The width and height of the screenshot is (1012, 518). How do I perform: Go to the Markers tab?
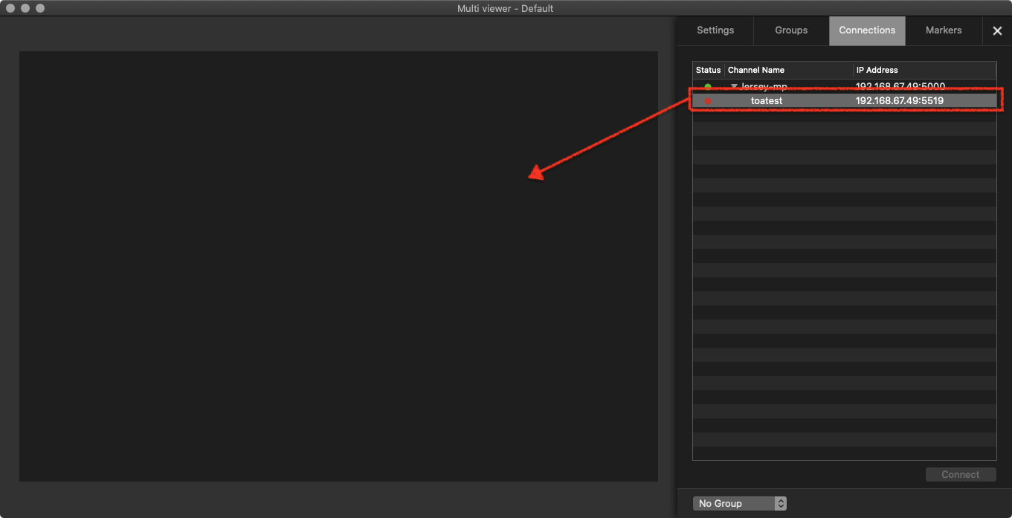944,30
